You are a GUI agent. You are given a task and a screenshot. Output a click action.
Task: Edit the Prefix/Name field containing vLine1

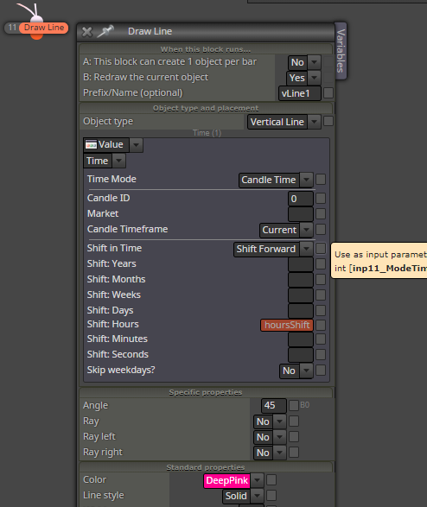point(300,93)
